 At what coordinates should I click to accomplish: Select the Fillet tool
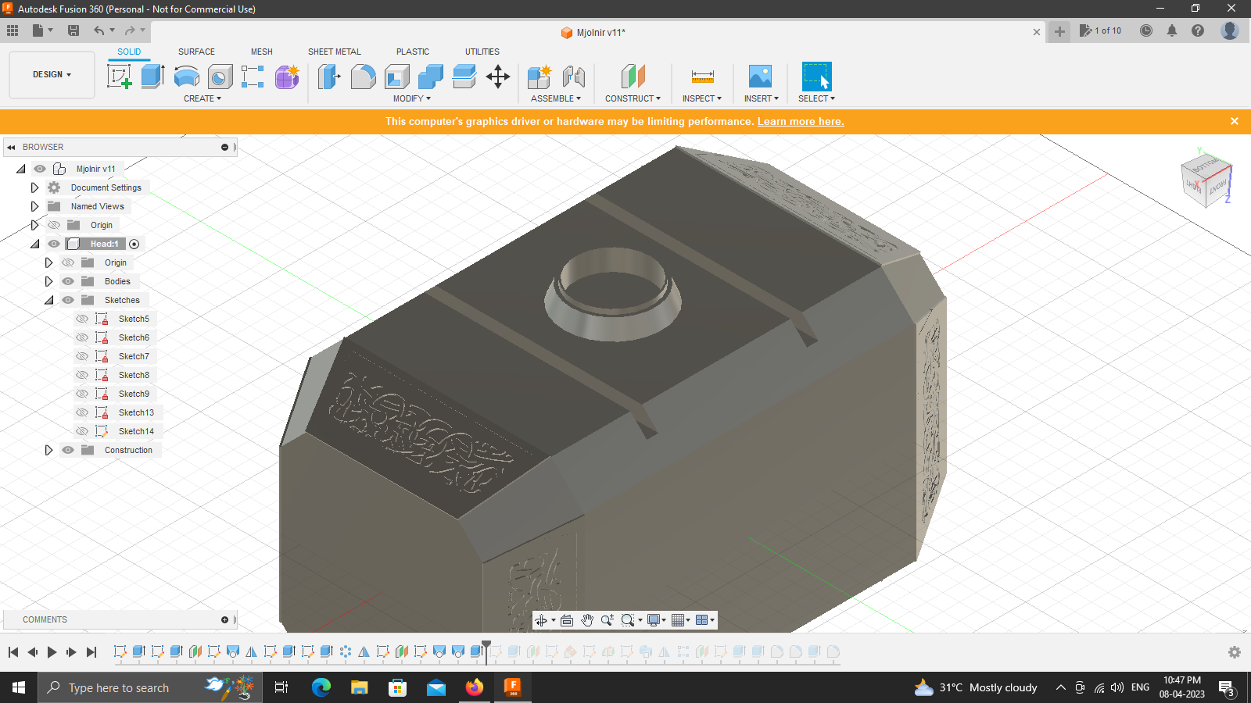pos(363,77)
